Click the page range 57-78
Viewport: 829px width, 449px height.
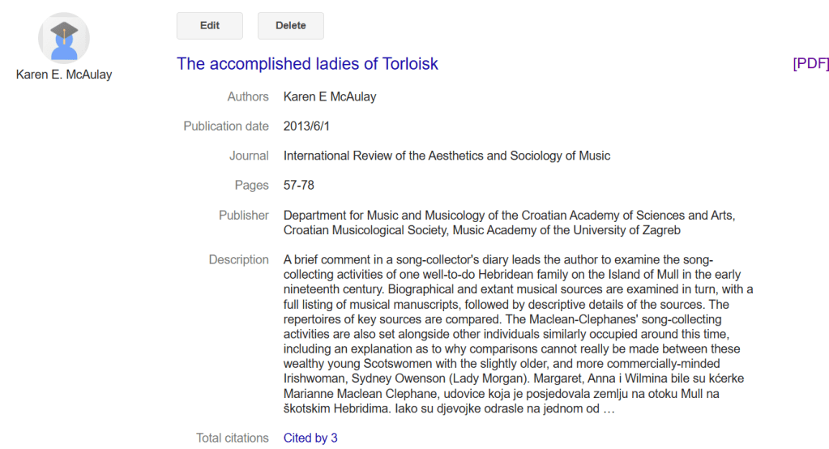(x=299, y=186)
